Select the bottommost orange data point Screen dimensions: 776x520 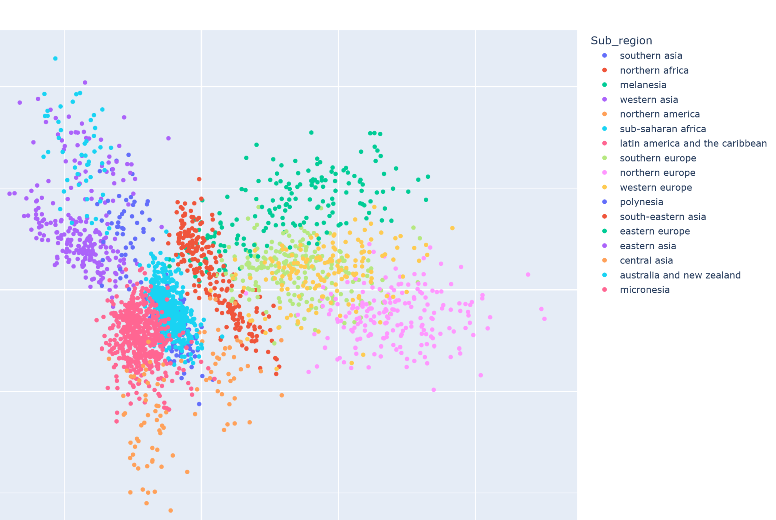(171, 510)
